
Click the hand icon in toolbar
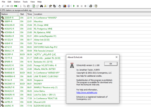click(x=59, y=6)
